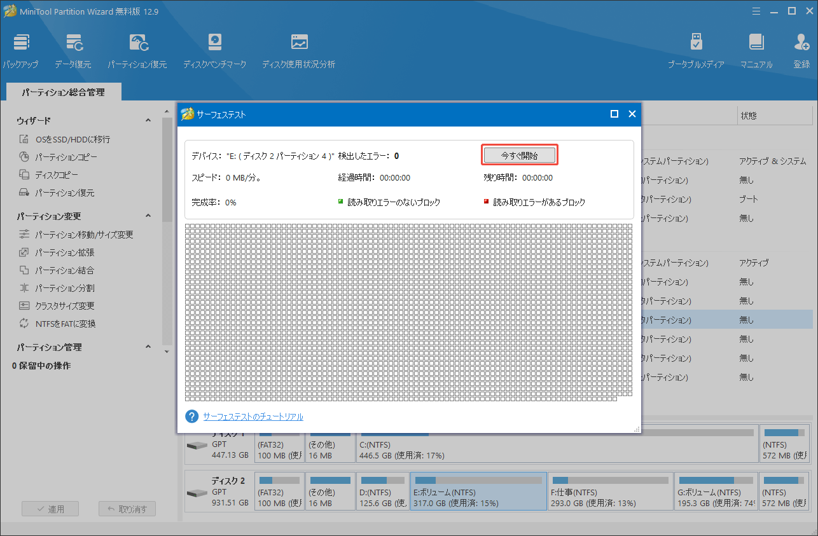
Task: Click the 0 保留中の操作 label
Action: click(42, 366)
